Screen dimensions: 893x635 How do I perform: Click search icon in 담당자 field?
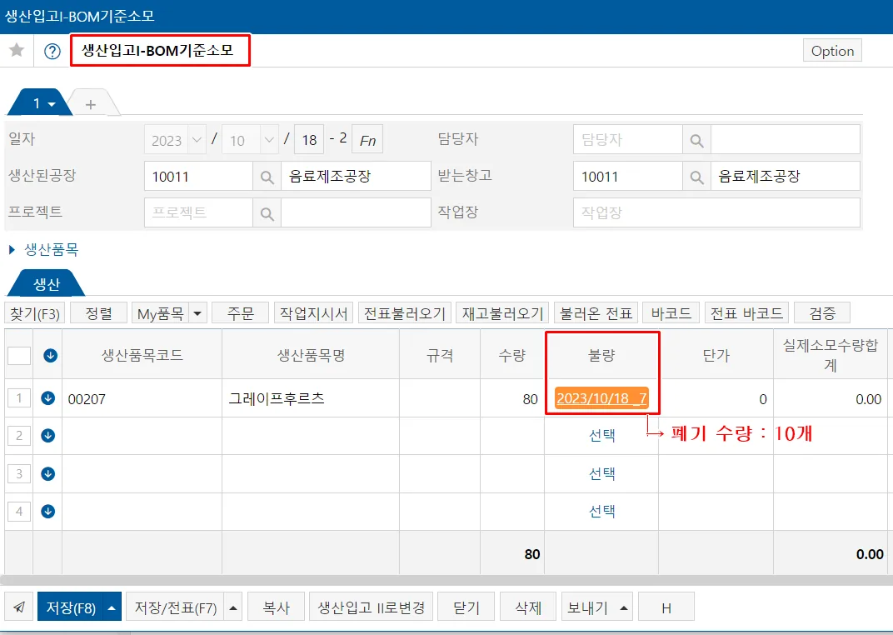(x=696, y=140)
